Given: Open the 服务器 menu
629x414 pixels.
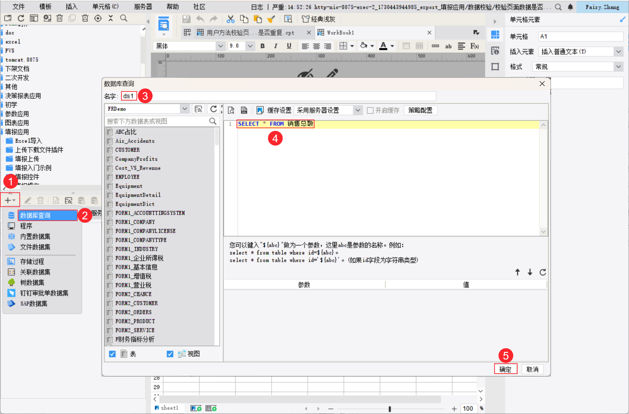Looking at the screenshot, I should click(143, 7).
